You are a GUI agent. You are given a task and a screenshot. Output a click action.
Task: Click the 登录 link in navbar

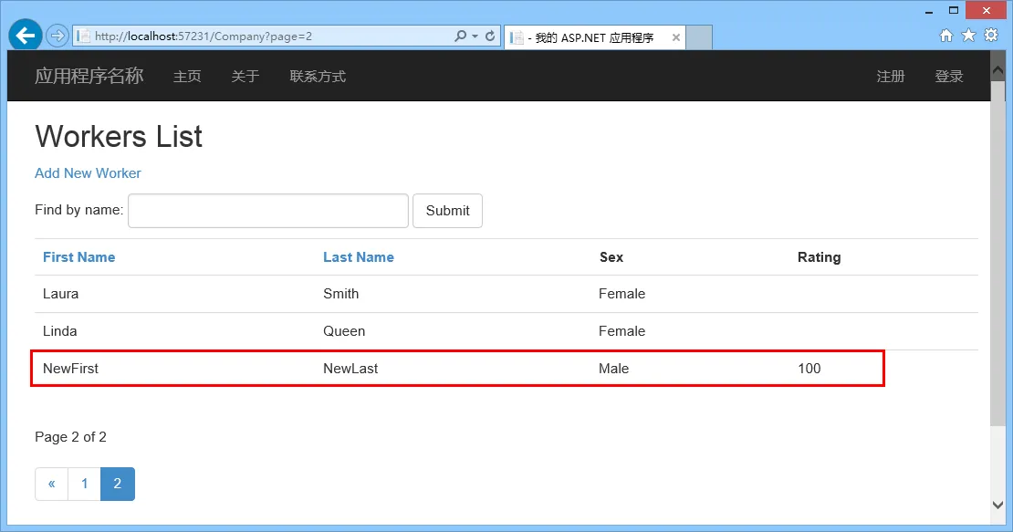click(949, 77)
